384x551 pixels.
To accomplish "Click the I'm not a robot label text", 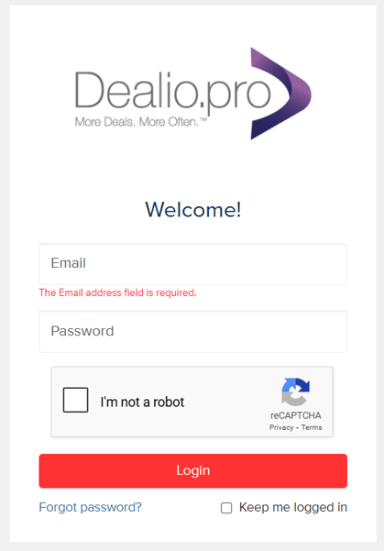I will click(x=142, y=402).
